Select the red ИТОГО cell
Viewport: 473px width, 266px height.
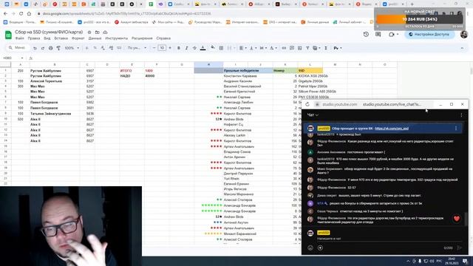tap(132, 71)
